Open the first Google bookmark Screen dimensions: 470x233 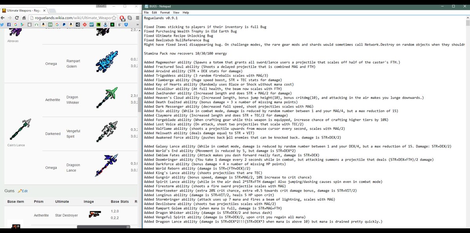15,25
